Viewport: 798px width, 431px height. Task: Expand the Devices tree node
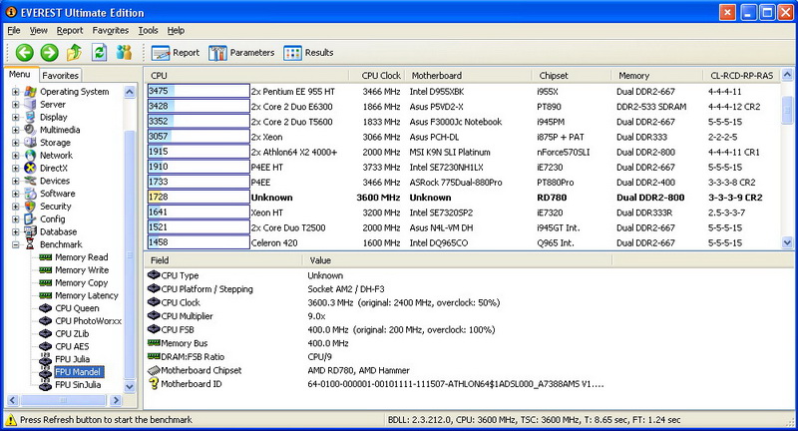(x=15, y=181)
